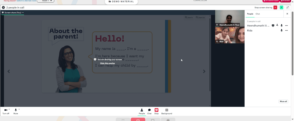Open more options for Rida
294x121 pixels.
click(286, 30)
